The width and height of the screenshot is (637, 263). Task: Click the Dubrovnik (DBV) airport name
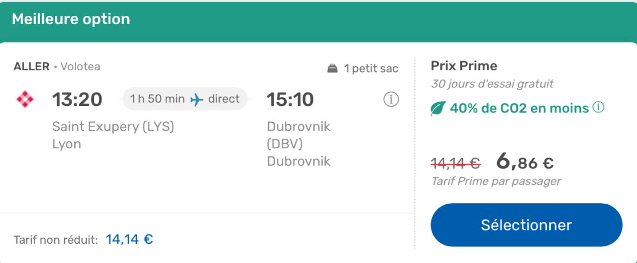(298, 135)
